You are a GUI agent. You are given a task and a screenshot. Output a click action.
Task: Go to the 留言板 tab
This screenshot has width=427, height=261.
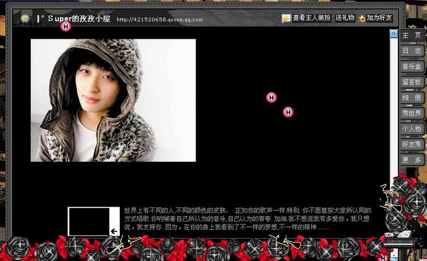412,82
